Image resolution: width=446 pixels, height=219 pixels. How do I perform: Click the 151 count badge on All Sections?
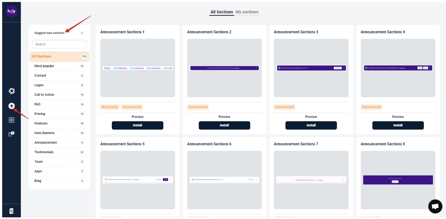(84, 56)
